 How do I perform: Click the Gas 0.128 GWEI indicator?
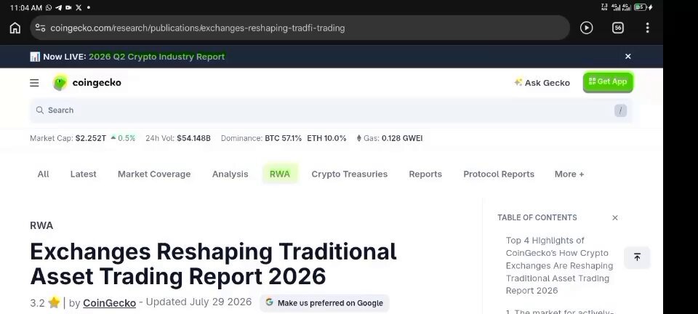tap(390, 138)
